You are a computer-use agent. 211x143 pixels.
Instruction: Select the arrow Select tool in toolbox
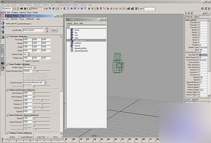(3, 14)
